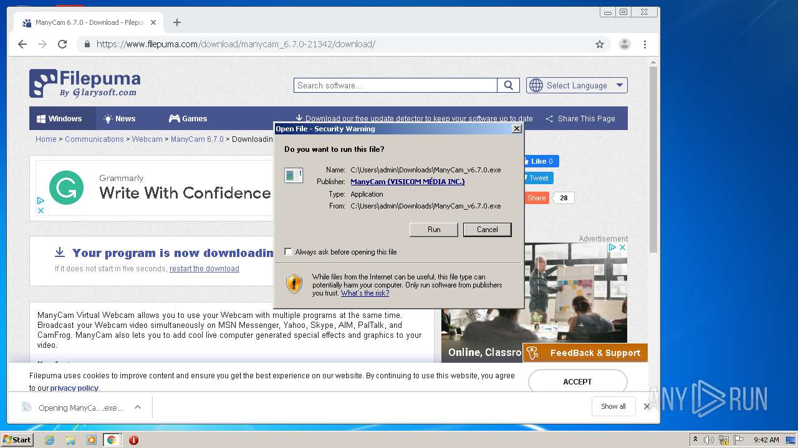Open the privacy policy link

[74, 388]
